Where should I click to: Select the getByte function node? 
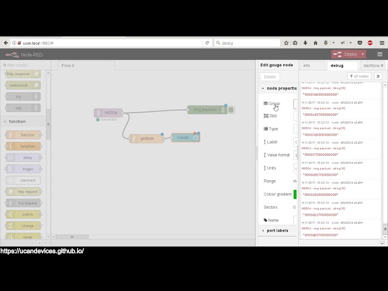click(147, 139)
